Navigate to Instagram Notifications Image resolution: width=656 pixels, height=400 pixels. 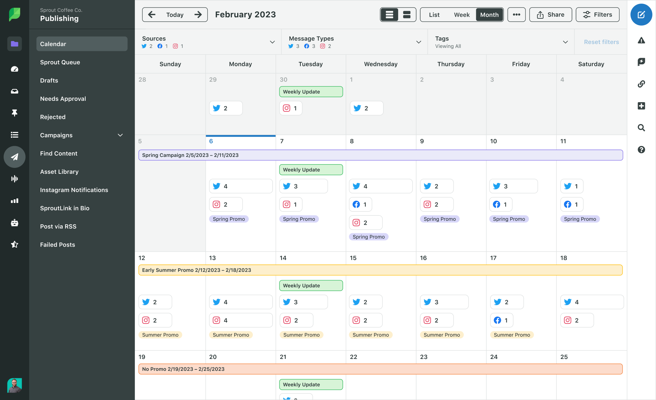pyautogui.click(x=73, y=189)
